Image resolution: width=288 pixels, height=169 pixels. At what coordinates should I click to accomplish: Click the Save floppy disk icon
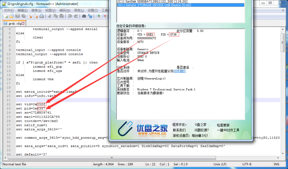[17, 16]
